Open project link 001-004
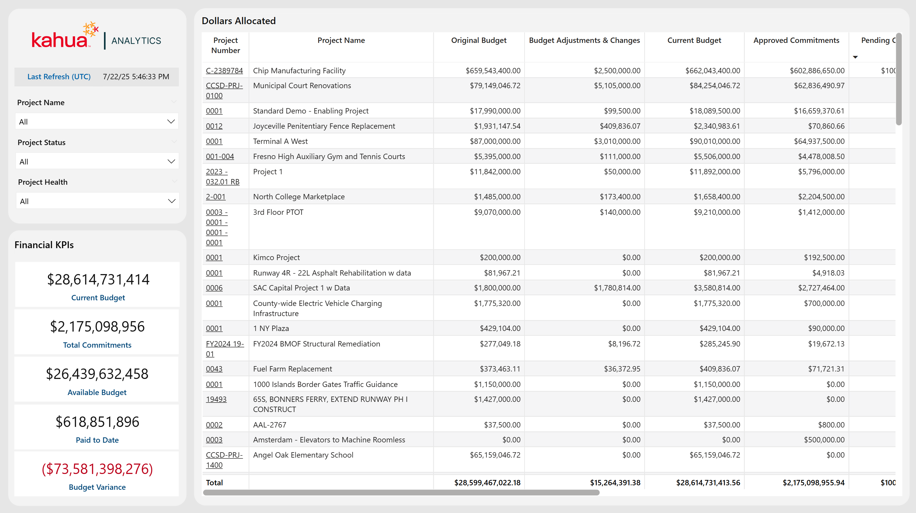This screenshot has width=916, height=513. tap(220, 156)
